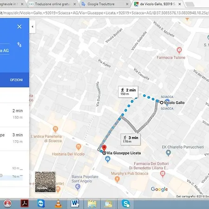Image resolution: width=209 pixels, height=209 pixels.
Task: Click the Via Giuseppe Licata destination circle
Action: tap(104, 153)
